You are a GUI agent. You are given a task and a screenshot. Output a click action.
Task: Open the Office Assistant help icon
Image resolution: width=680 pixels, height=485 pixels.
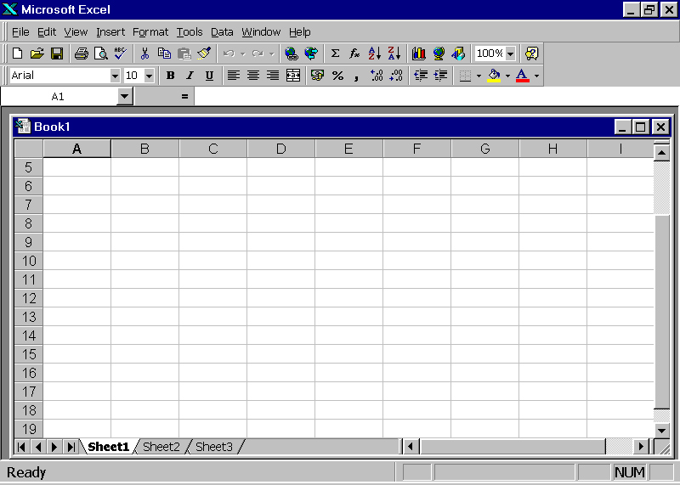coord(531,54)
